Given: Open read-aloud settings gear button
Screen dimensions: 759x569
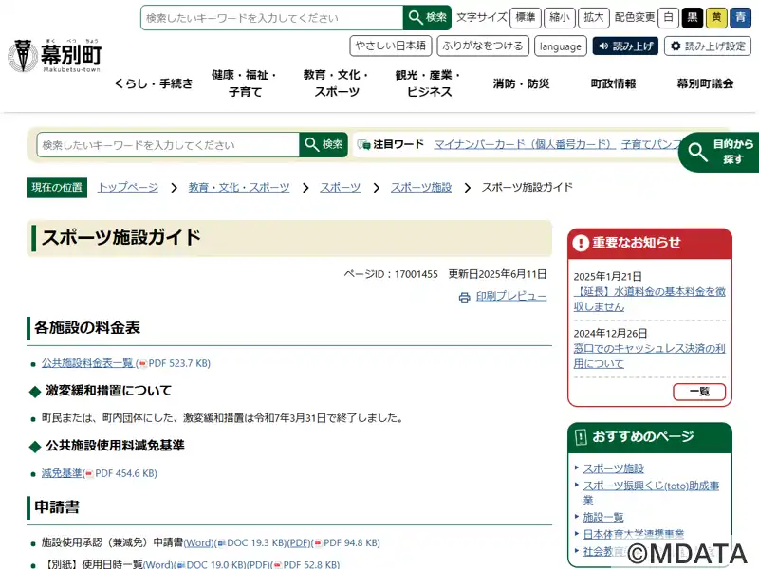Looking at the screenshot, I should 707,46.
